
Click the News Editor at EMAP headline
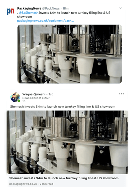pyautogui.click(x=36, y=98)
